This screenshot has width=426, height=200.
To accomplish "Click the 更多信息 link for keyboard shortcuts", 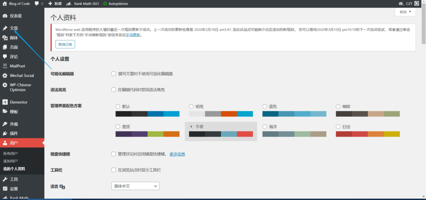I will click(177, 154).
